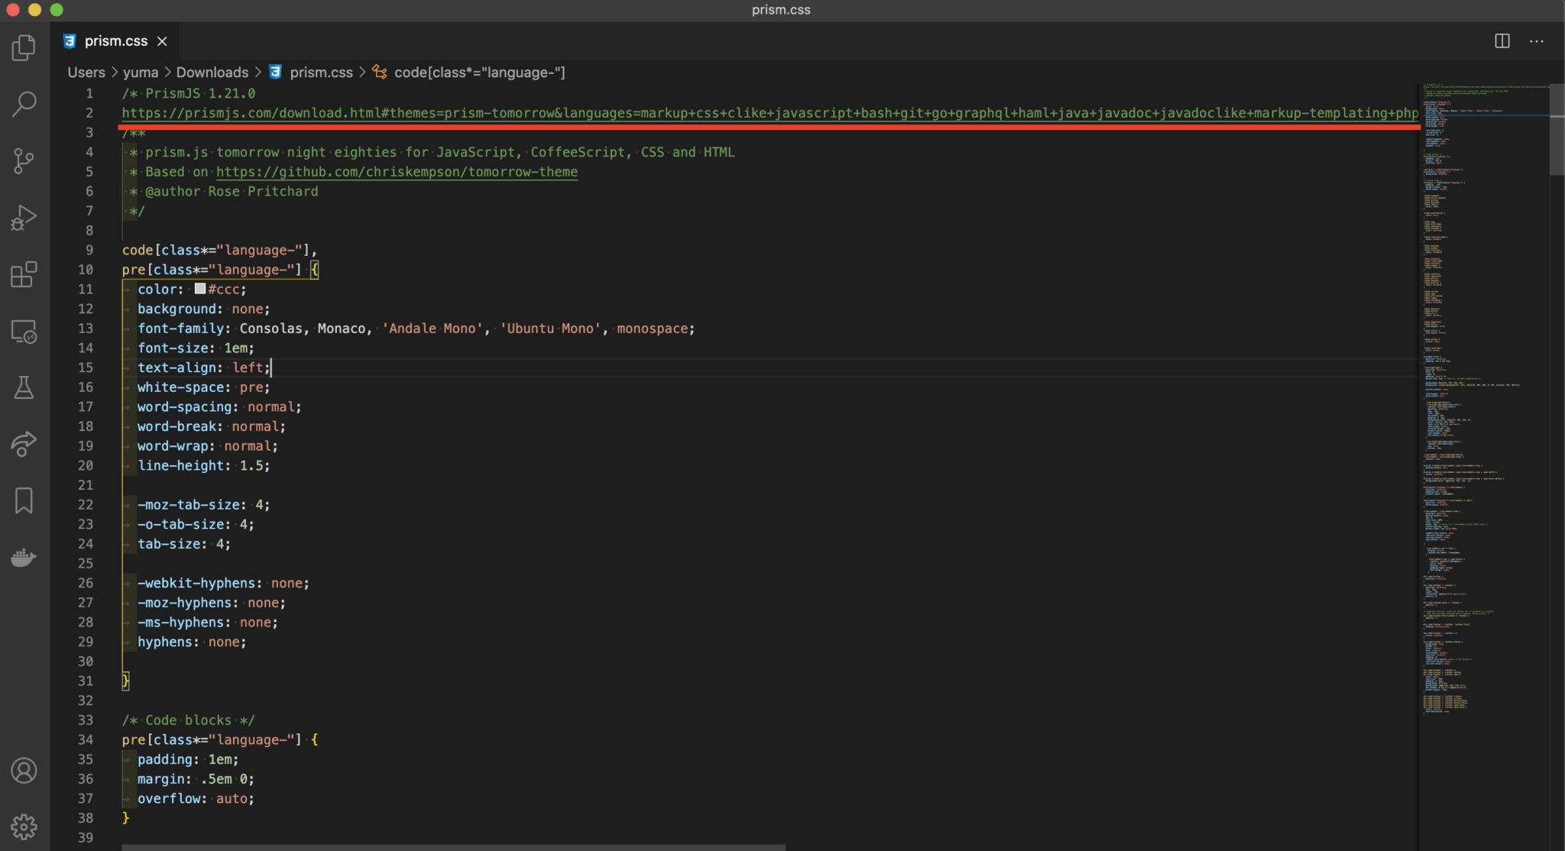1565x851 pixels.
Task: Open the Testing flask icon
Action: (x=24, y=387)
